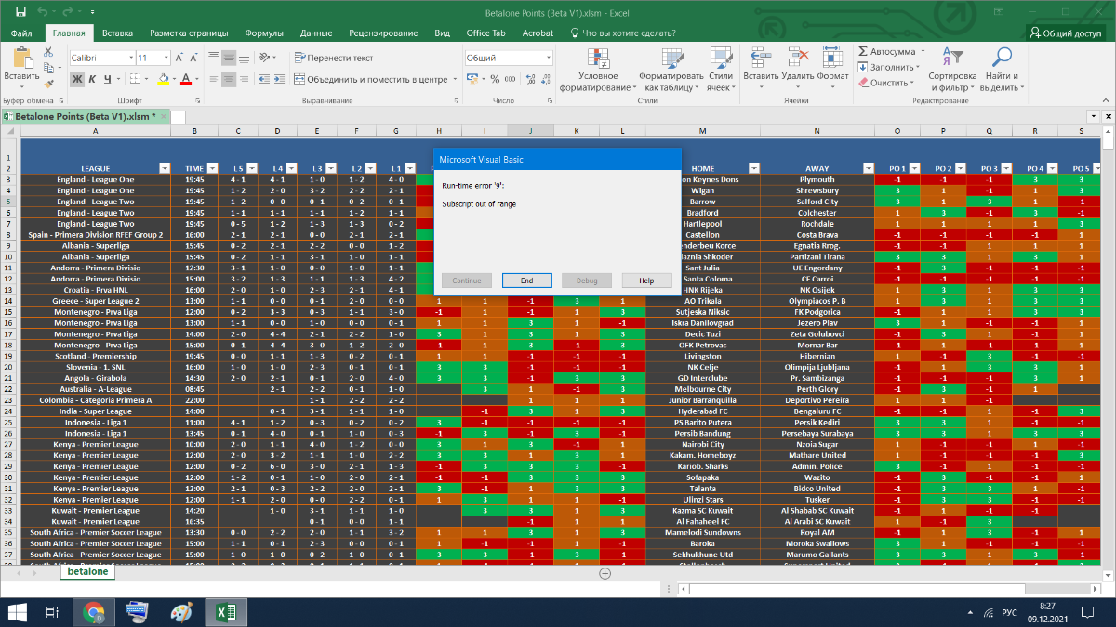Click the AutoSum (Автосумма) sigma icon
Image resolution: width=1116 pixels, height=627 pixels.
863,51
